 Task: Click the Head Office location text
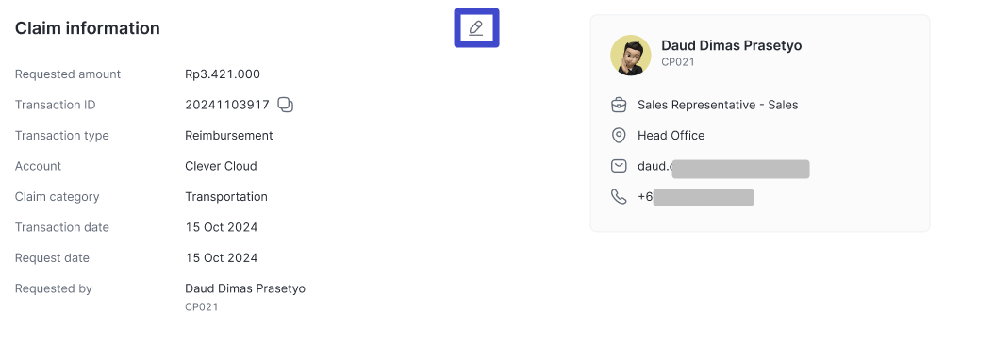[671, 136]
